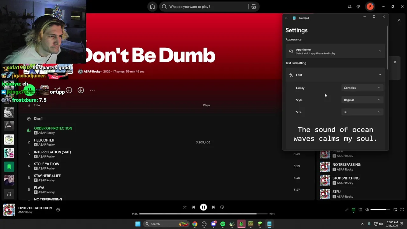Click the Windows taskbar Search box
This screenshot has width=407, height=229.
click(166, 224)
